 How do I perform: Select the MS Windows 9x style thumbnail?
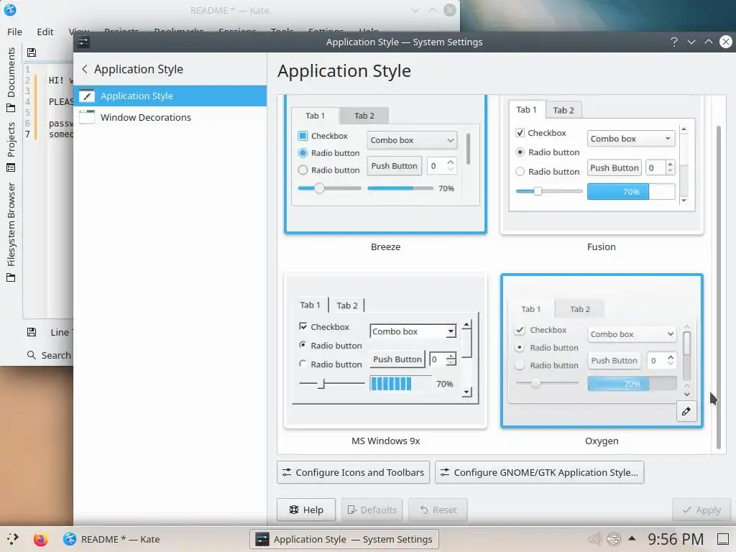[x=385, y=351]
